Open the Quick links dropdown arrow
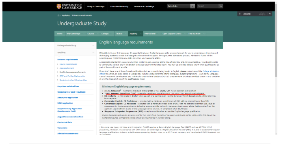Screen dimensions: 281x147 tap(192, 6)
